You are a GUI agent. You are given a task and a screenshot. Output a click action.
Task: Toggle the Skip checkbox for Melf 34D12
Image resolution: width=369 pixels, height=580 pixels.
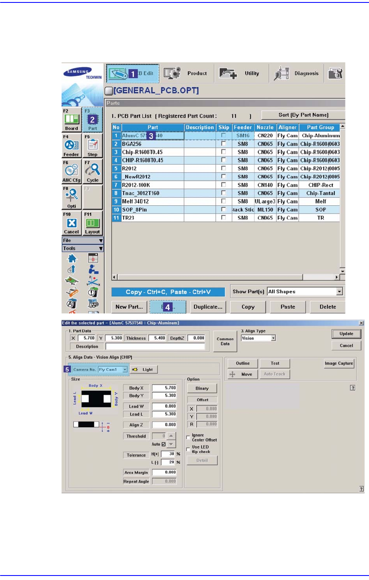223,201
